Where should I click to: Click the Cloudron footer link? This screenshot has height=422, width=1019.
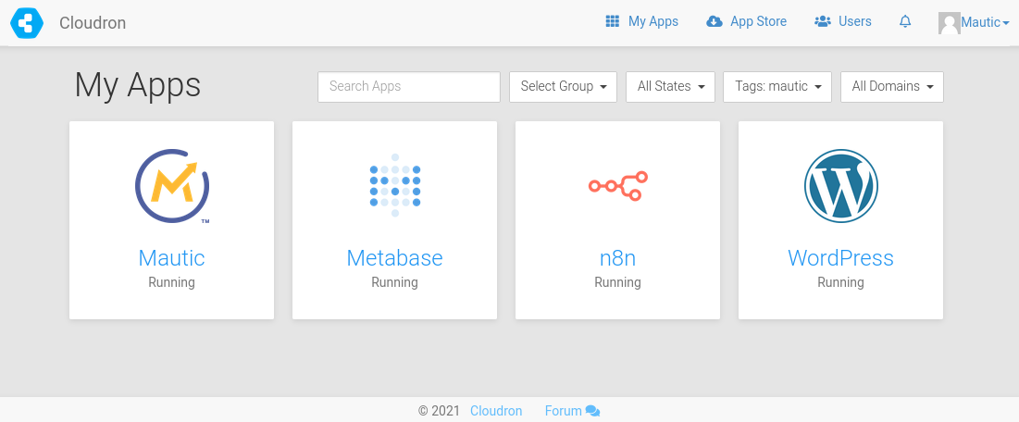(x=496, y=411)
